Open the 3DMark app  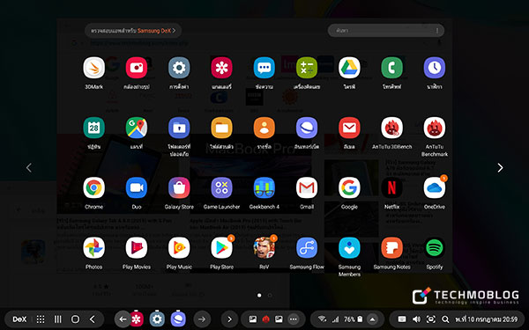[93, 68]
